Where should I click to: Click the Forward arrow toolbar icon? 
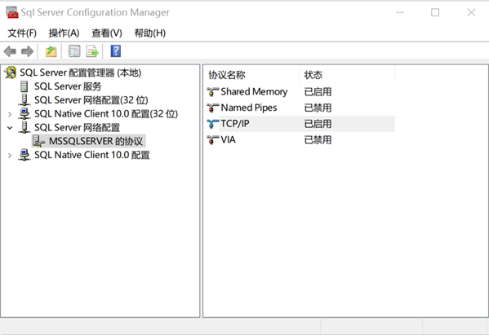point(27,51)
